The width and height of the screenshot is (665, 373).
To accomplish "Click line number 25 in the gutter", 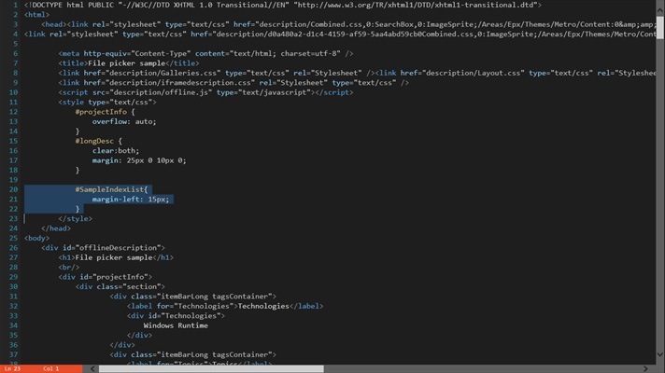I will 14,238.
